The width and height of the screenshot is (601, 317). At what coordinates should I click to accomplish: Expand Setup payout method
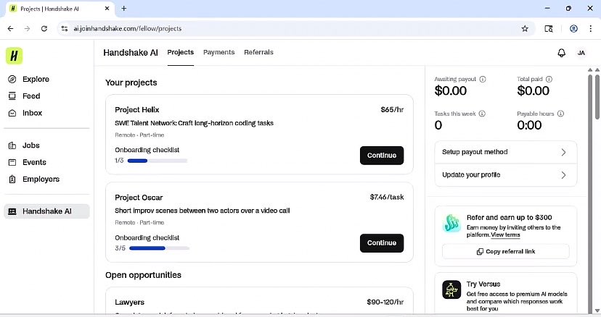point(506,152)
